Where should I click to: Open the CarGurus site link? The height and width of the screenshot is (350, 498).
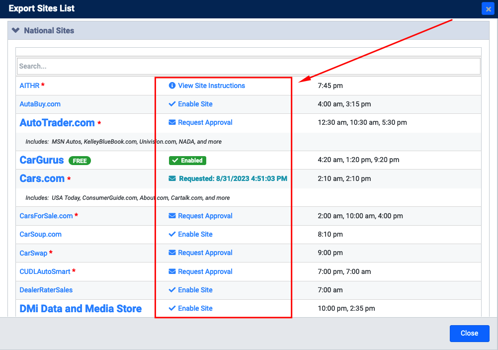tap(42, 160)
